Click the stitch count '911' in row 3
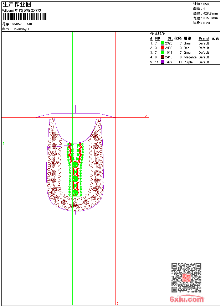This screenshot has width=221, height=306. (x=170, y=53)
